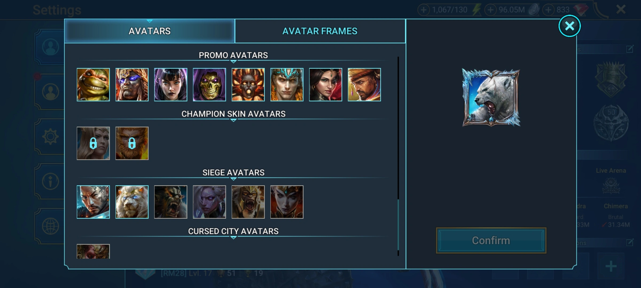Click the locked monkey king skin avatar
This screenshot has width=641, height=288.
click(132, 143)
